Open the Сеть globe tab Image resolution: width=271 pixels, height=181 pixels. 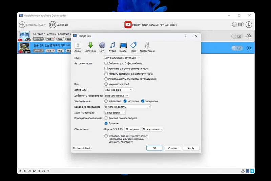click(x=102, y=47)
